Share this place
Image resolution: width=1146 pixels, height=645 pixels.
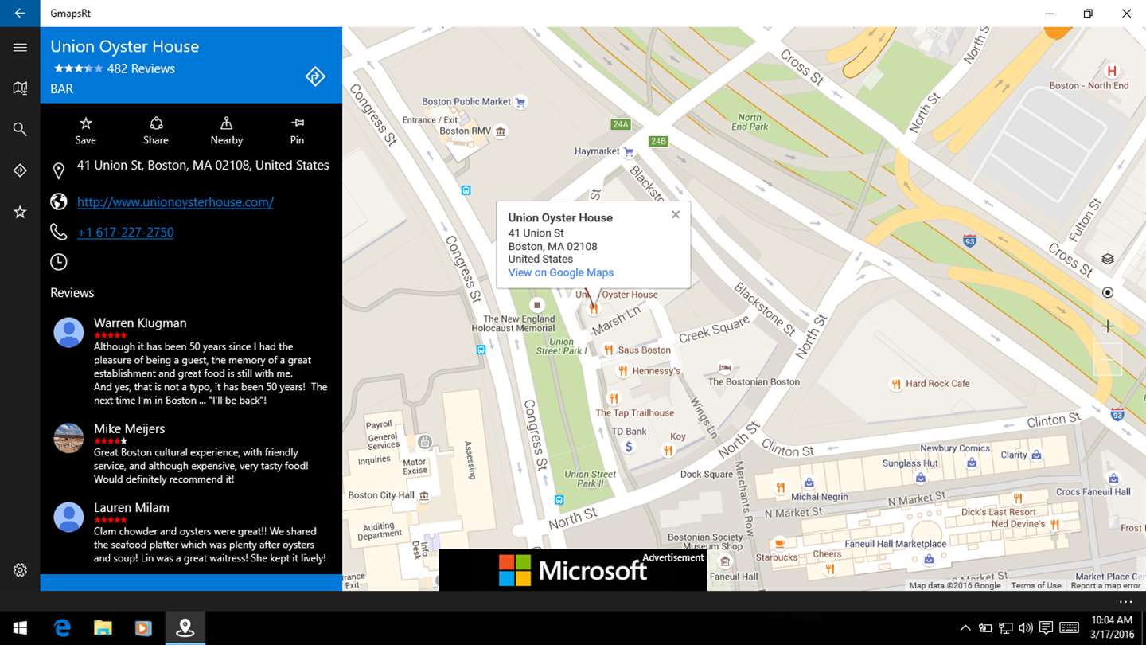[x=156, y=131]
